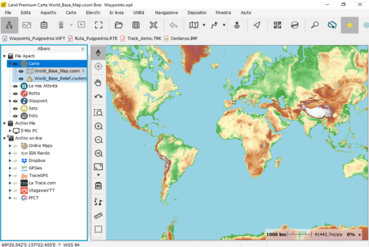Expand more tools arrow below fit-screen icon
Viewport: 369px width, 247px height.
98,175
